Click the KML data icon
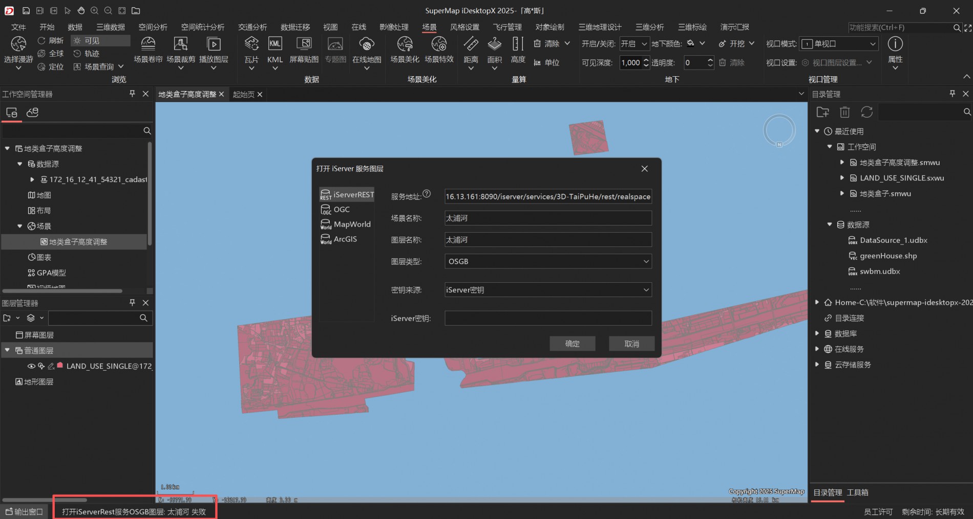 [275, 44]
